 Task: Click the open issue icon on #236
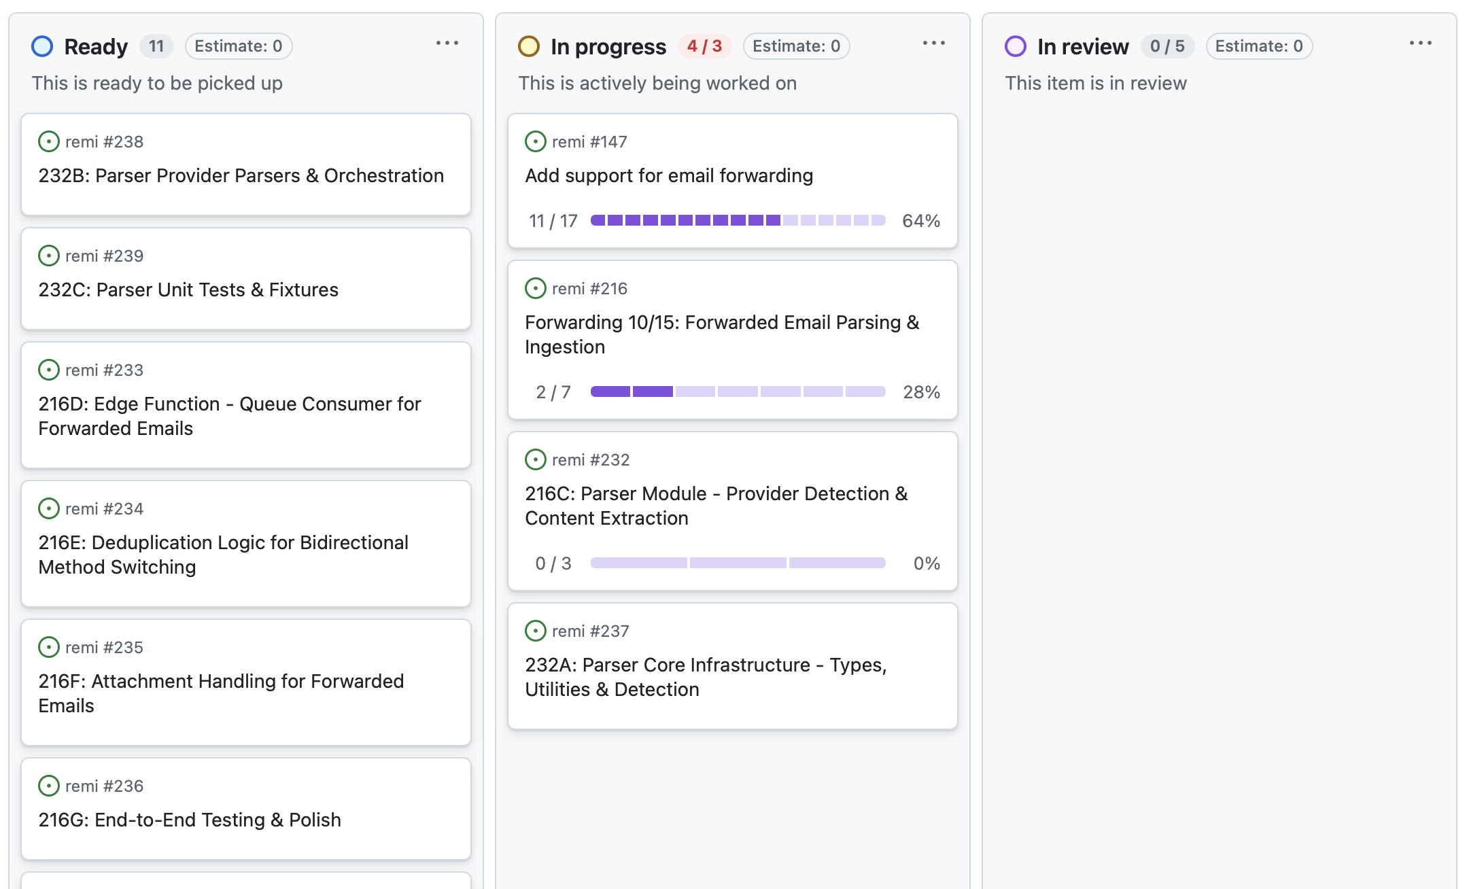click(49, 786)
